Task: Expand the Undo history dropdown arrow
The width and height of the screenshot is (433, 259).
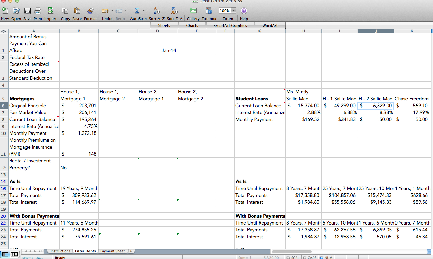Action: [x=112, y=11]
